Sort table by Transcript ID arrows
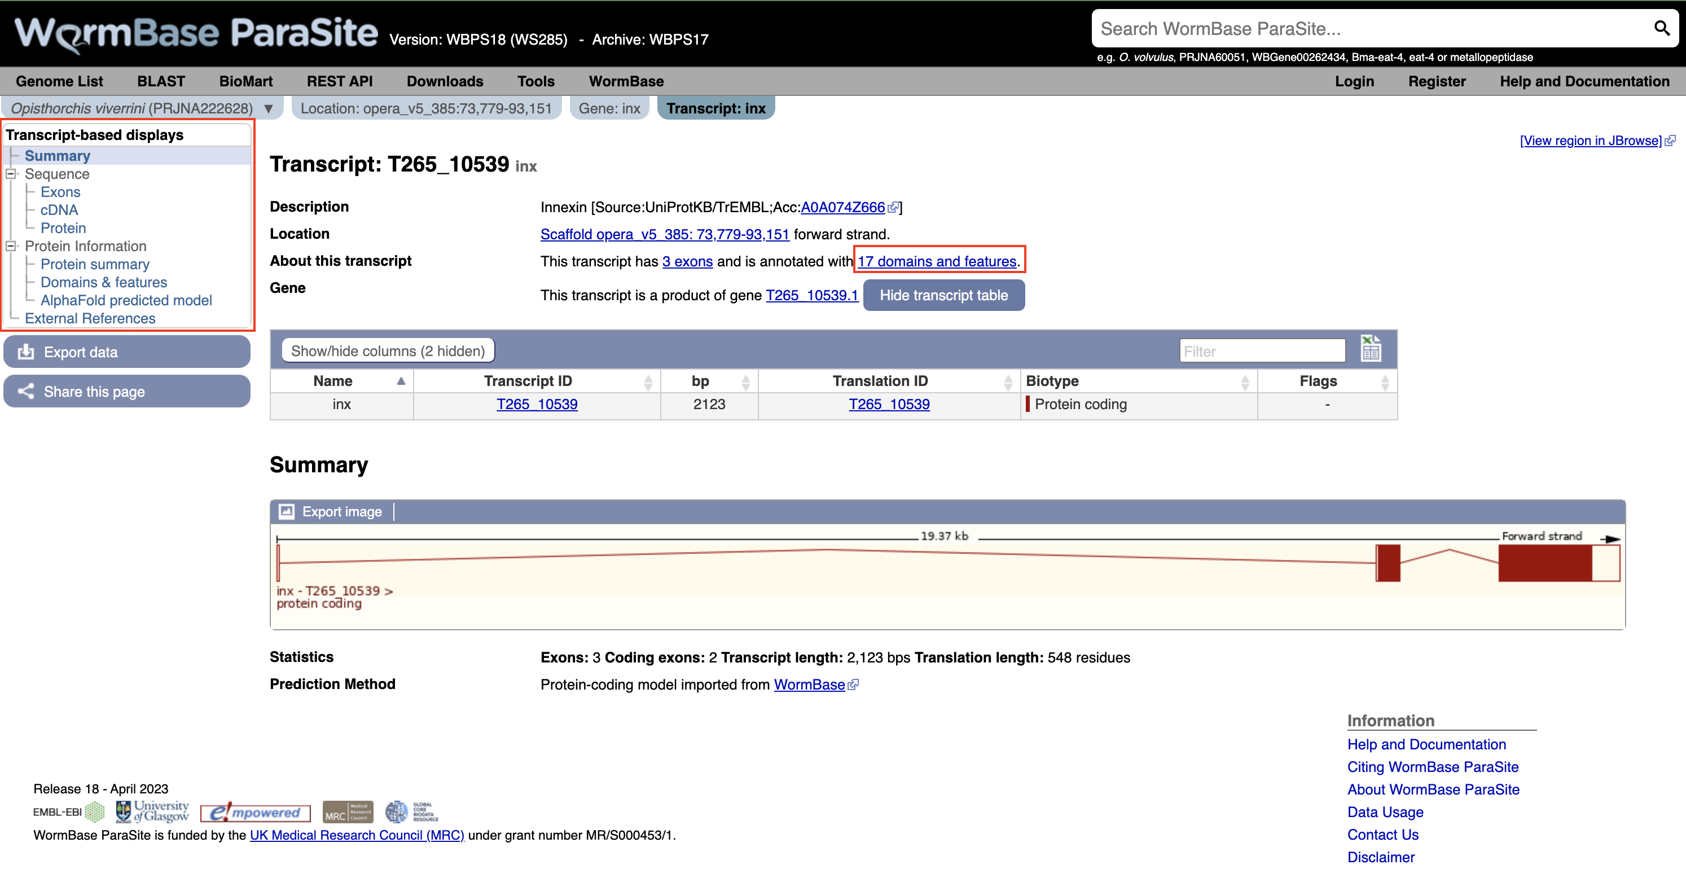This screenshot has height=869, width=1686. (x=648, y=381)
